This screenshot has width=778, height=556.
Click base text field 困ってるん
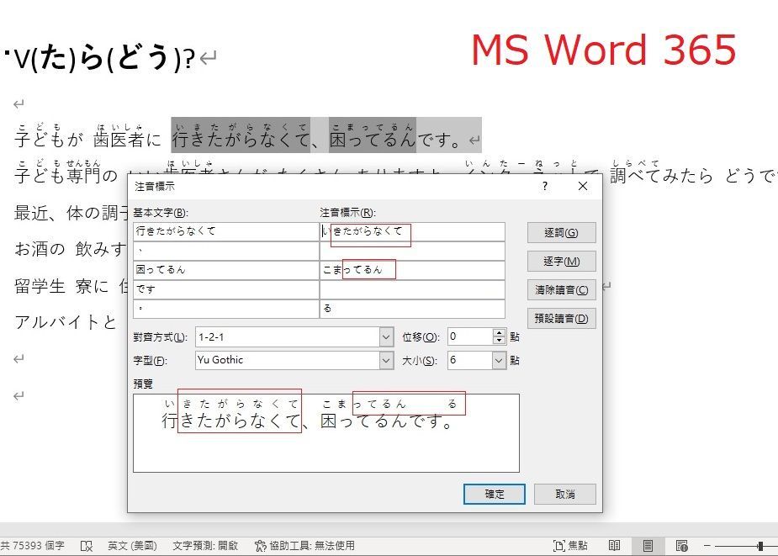(x=225, y=270)
